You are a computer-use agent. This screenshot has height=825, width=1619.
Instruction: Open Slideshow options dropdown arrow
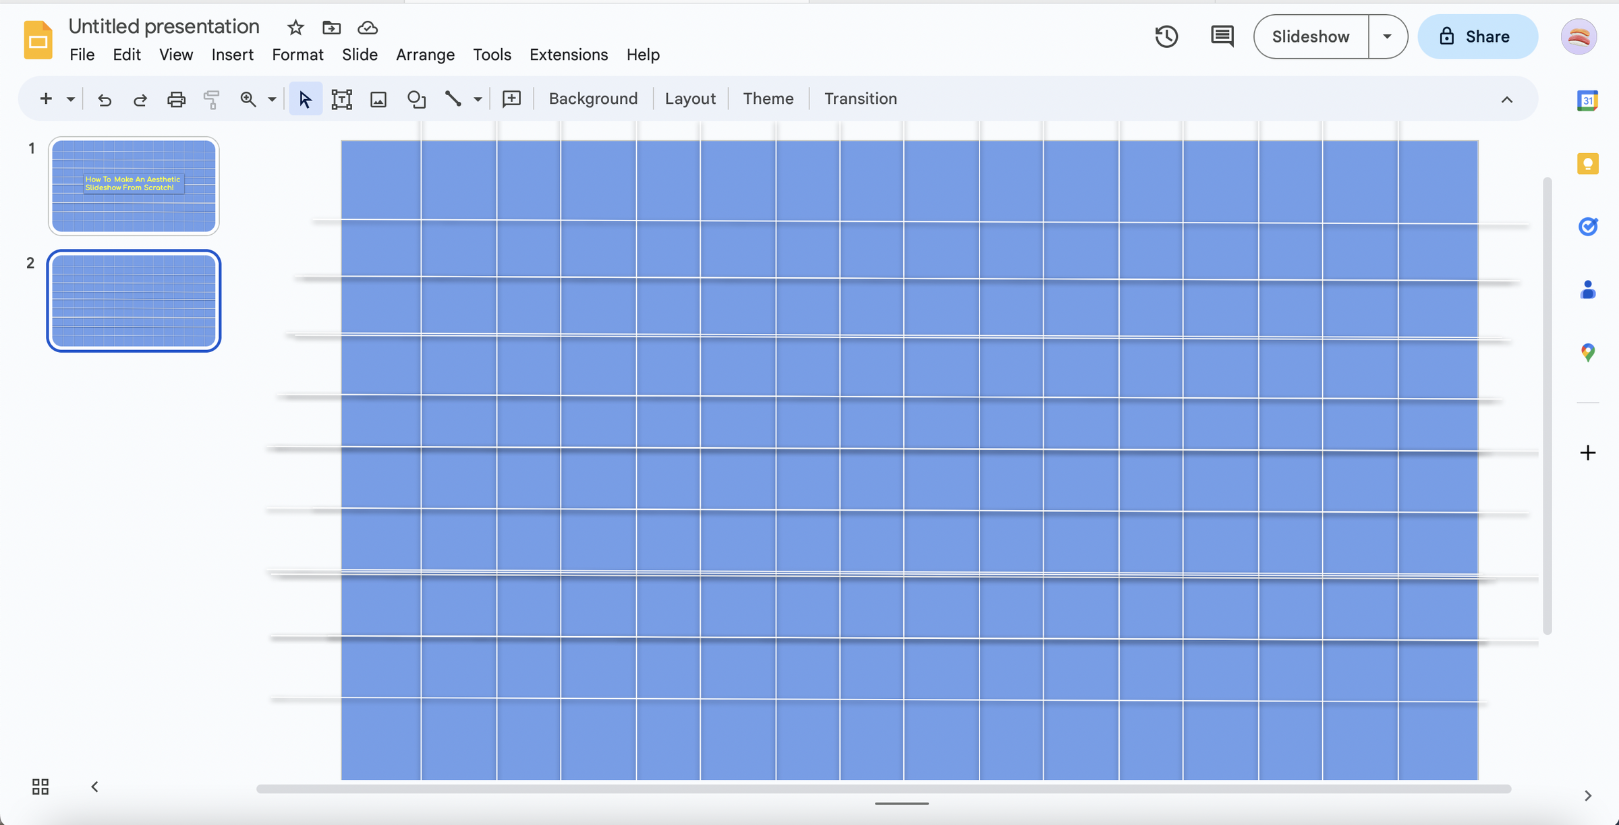tap(1387, 36)
